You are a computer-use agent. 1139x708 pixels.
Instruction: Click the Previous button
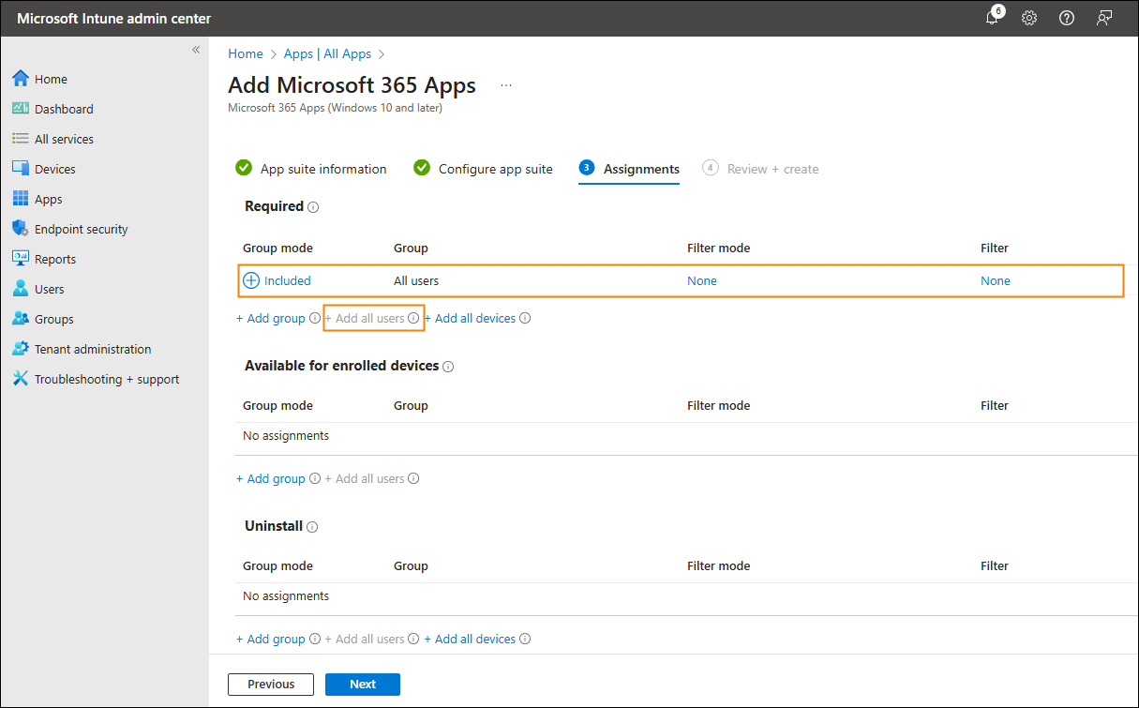pyautogui.click(x=271, y=684)
